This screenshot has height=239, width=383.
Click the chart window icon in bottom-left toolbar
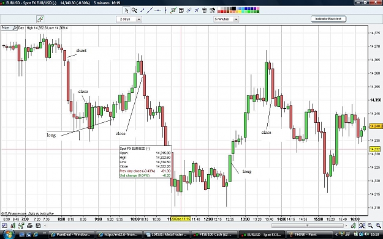4,226
